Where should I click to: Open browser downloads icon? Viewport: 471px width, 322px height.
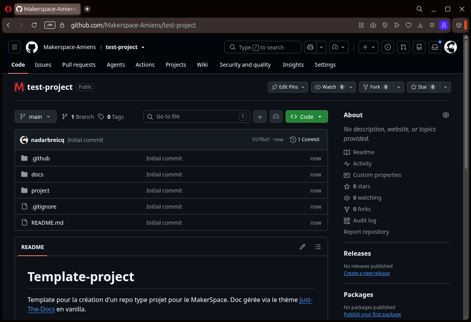420,25
